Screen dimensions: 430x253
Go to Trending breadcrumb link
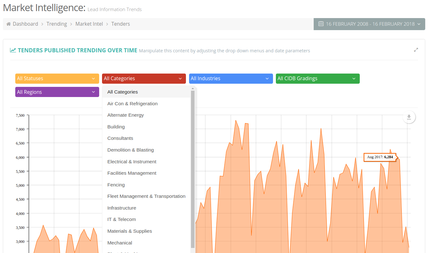click(57, 24)
